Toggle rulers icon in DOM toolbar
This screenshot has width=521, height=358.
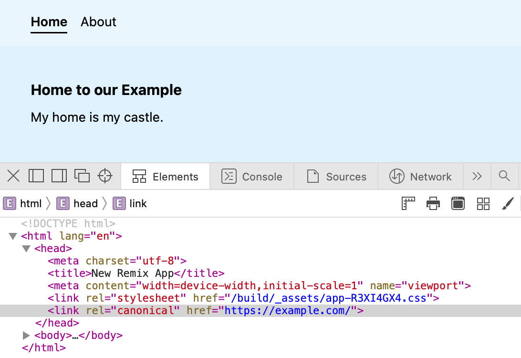[x=408, y=203]
